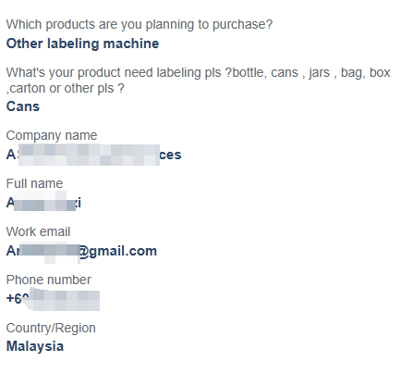Click the blurred company name value
Image resolution: width=401 pixels, height=374 pixels.
pos(93,155)
